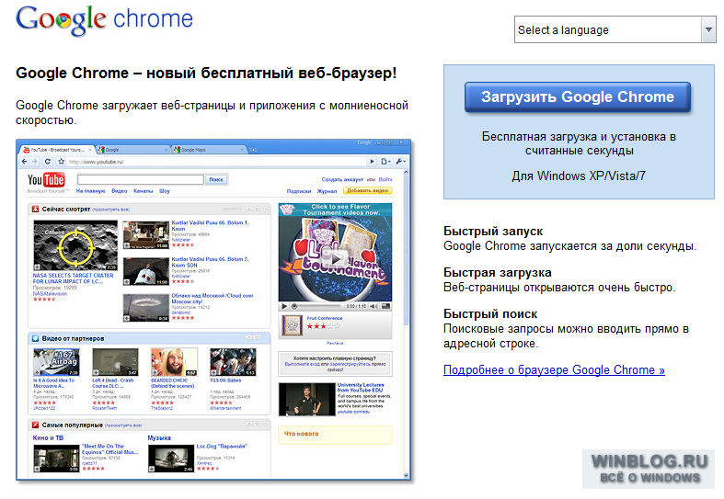The width and height of the screenshot is (724, 499).
Task: Open the Музыка category link
Action: point(159,437)
